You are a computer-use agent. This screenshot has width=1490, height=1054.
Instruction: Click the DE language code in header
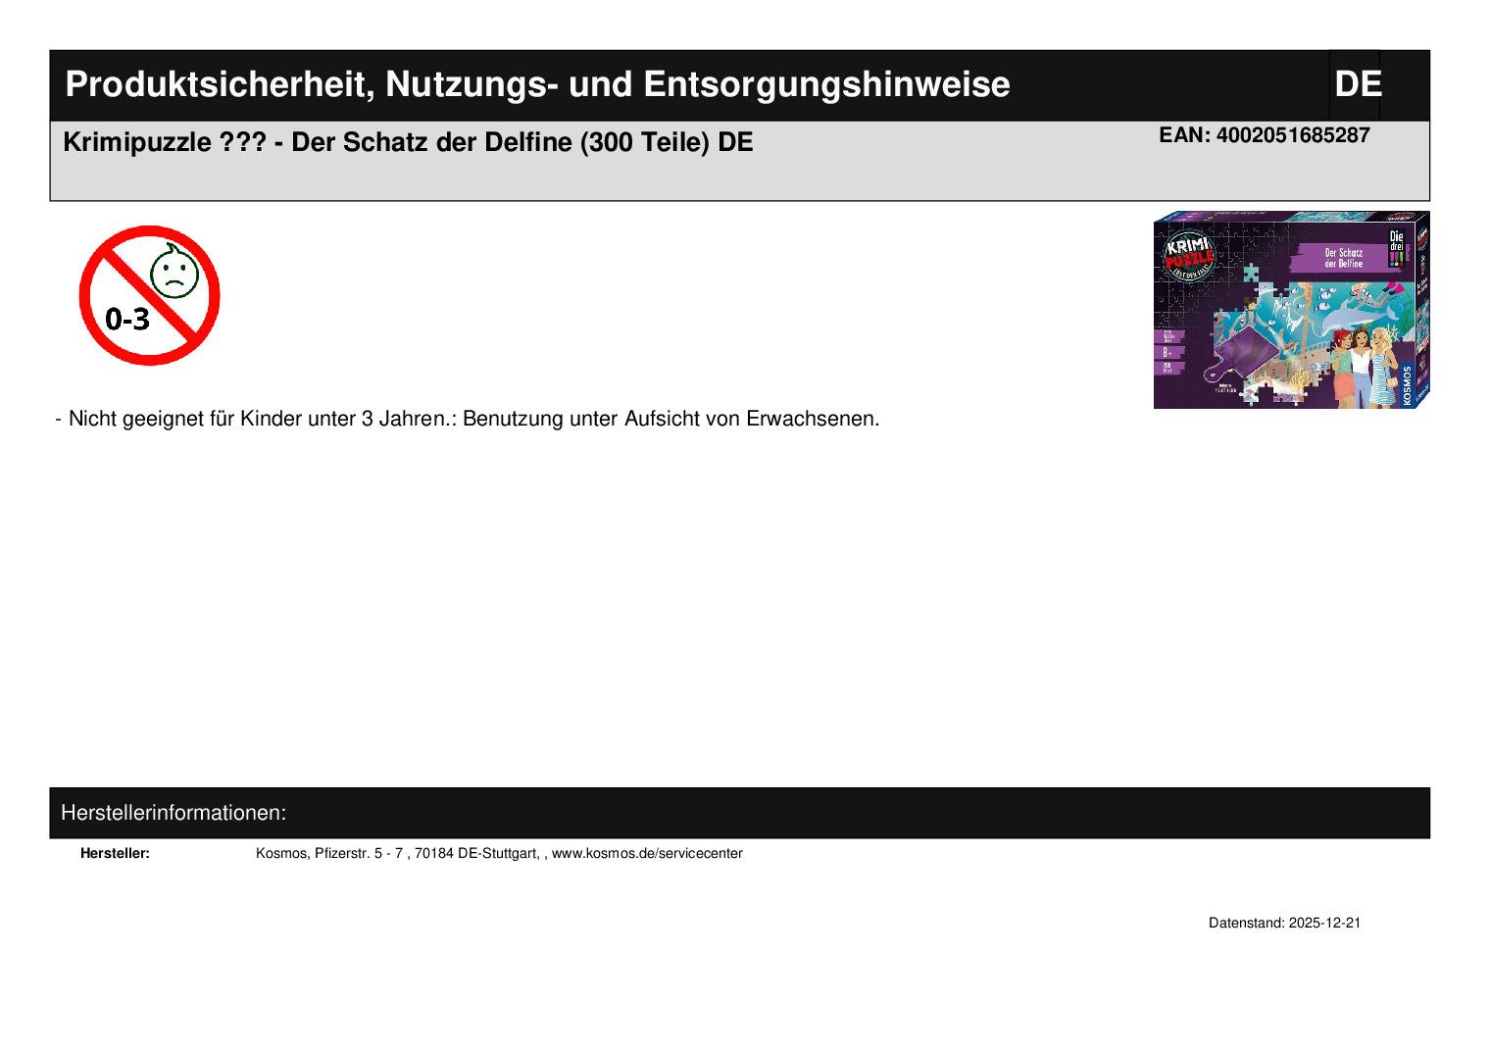click(x=1358, y=84)
